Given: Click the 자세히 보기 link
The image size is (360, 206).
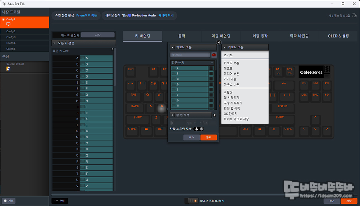Looking at the screenshot, I should [x=166, y=15].
